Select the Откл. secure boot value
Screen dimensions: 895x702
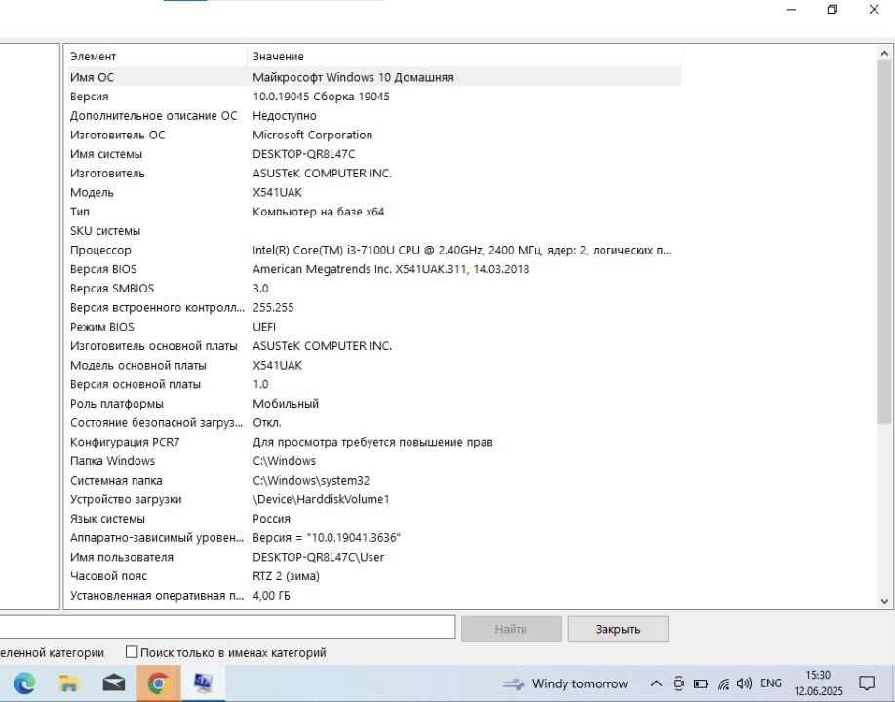pos(267,423)
